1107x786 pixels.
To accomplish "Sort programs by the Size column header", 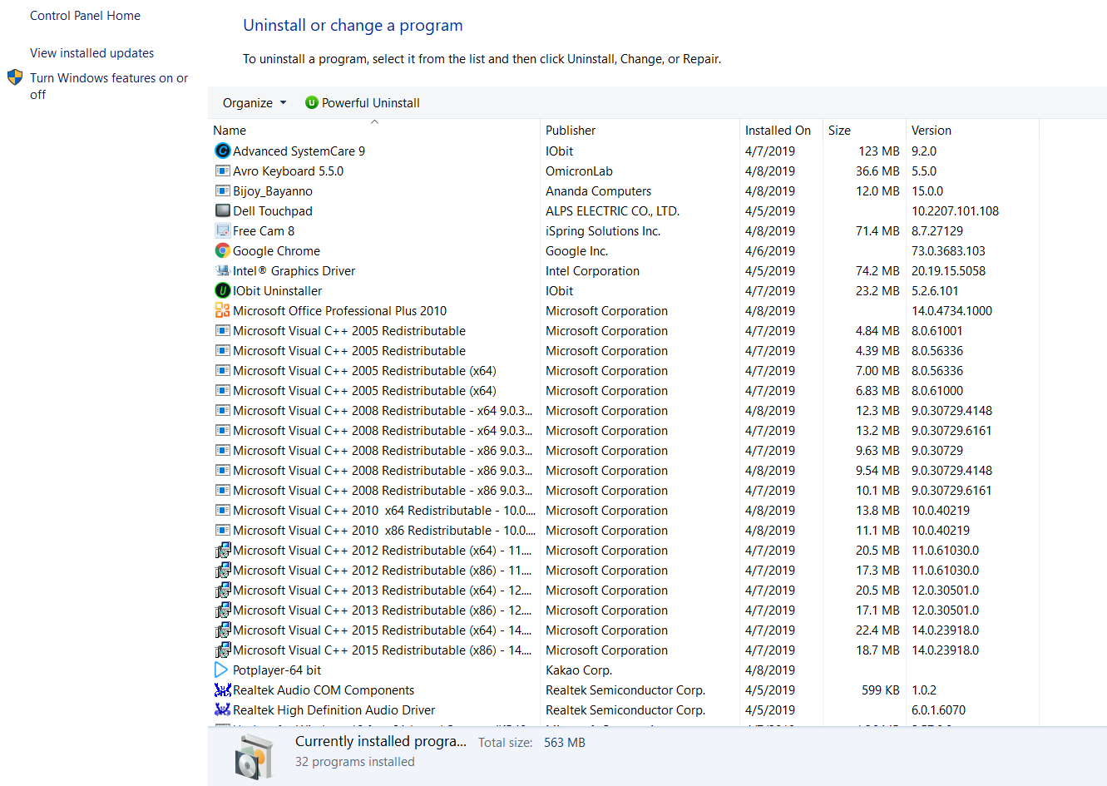I will click(x=838, y=130).
